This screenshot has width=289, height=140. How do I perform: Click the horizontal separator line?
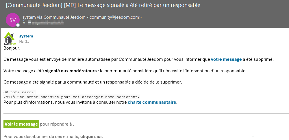(x=144, y=113)
